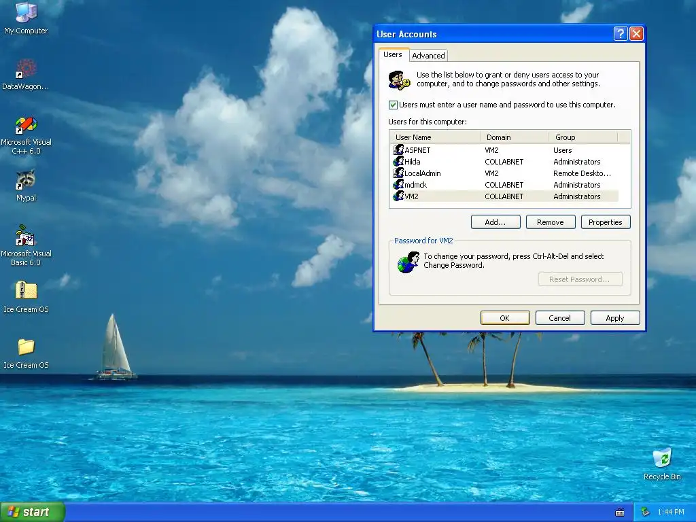Image resolution: width=696 pixels, height=522 pixels.
Task: Select the LocalAdmin user name text
Action: point(423,173)
